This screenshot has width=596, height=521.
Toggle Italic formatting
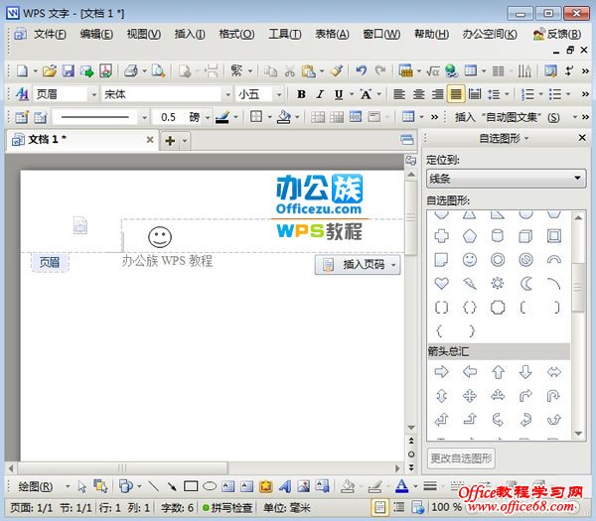click(x=319, y=94)
